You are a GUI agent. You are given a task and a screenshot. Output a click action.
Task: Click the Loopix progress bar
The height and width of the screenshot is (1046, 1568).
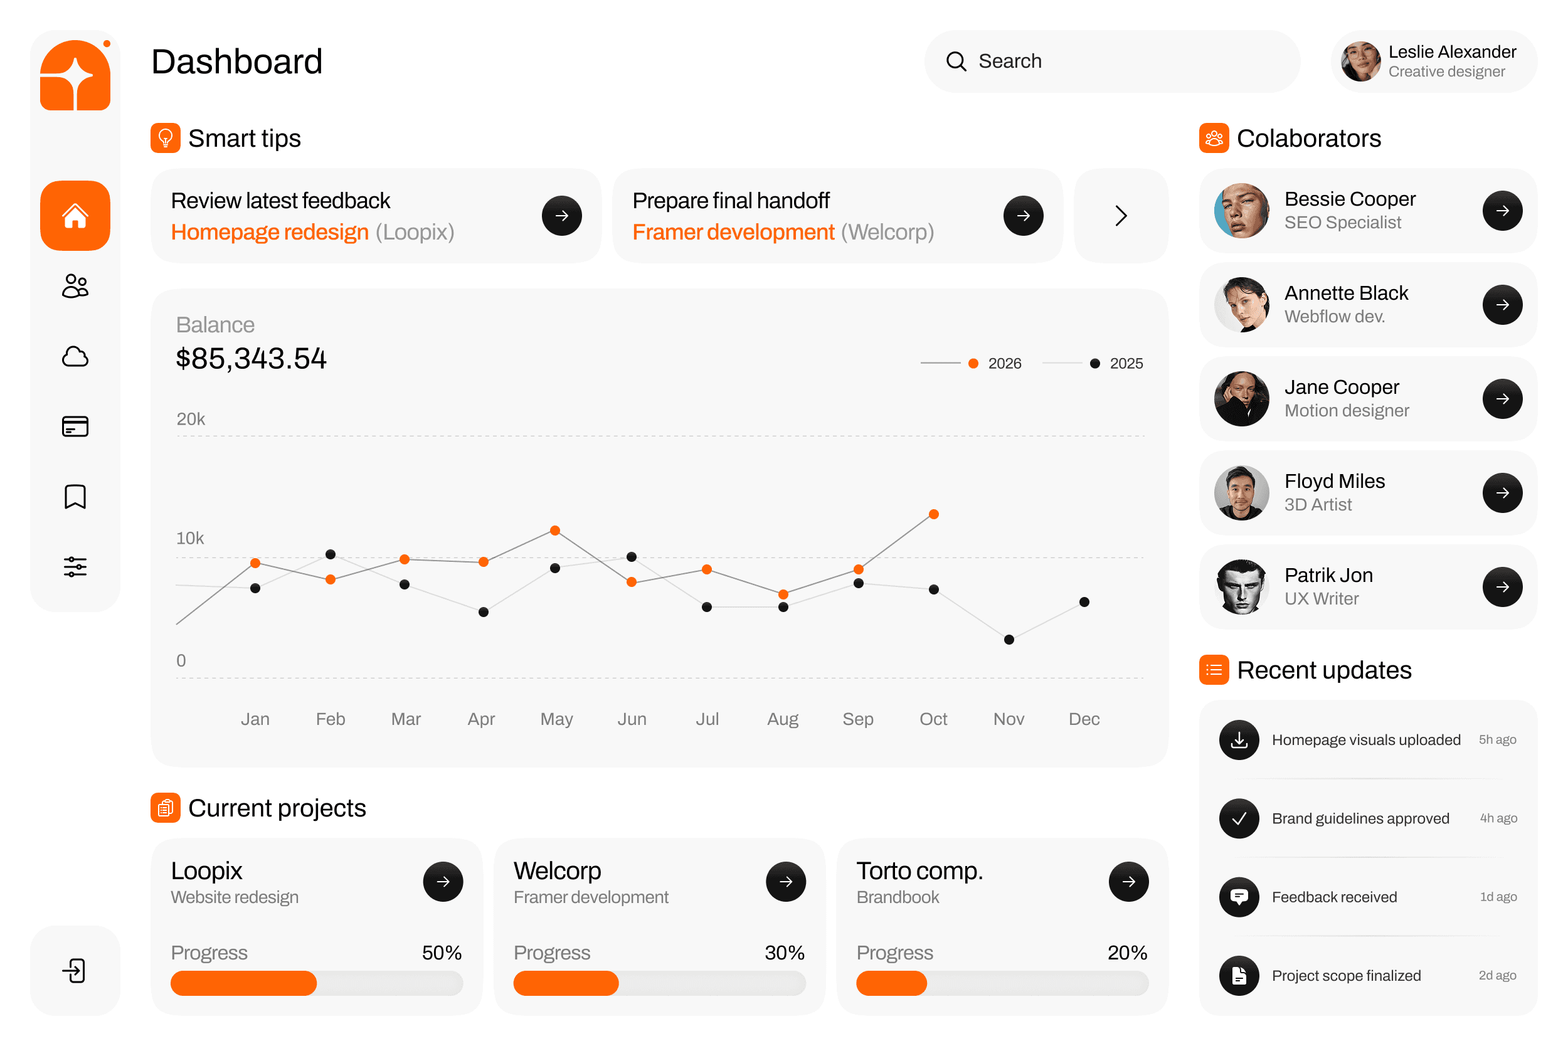(x=317, y=983)
